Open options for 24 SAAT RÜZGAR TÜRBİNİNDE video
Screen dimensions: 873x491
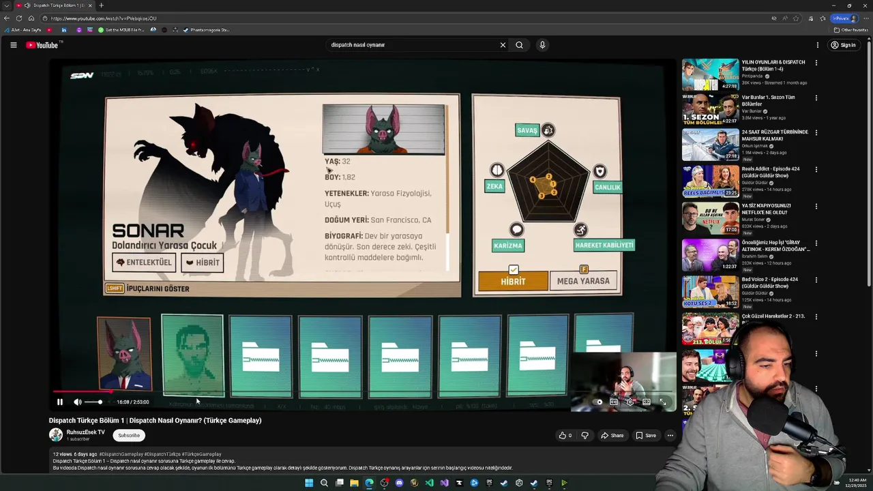tap(816, 133)
